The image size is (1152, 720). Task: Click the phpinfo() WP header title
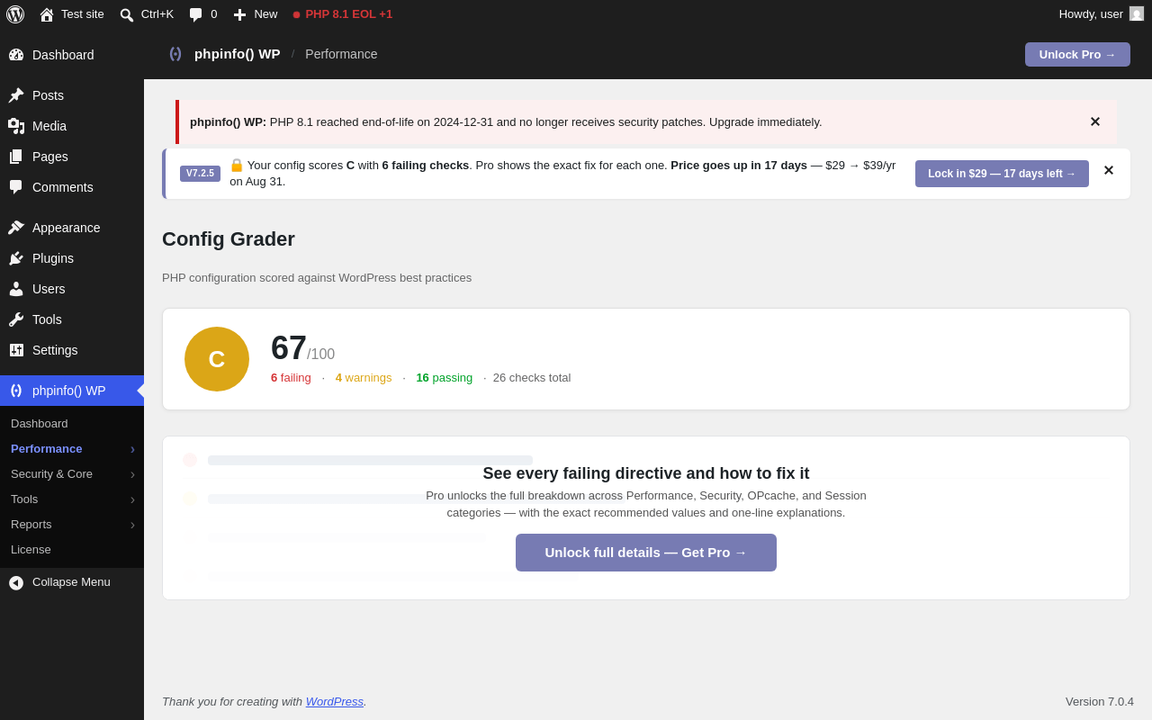(x=238, y=54)
